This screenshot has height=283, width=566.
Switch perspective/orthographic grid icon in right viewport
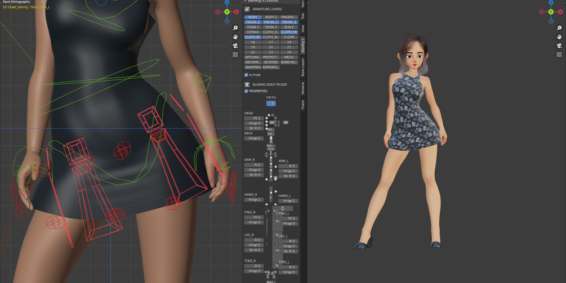pyautogui.click(x=559, y=55)
